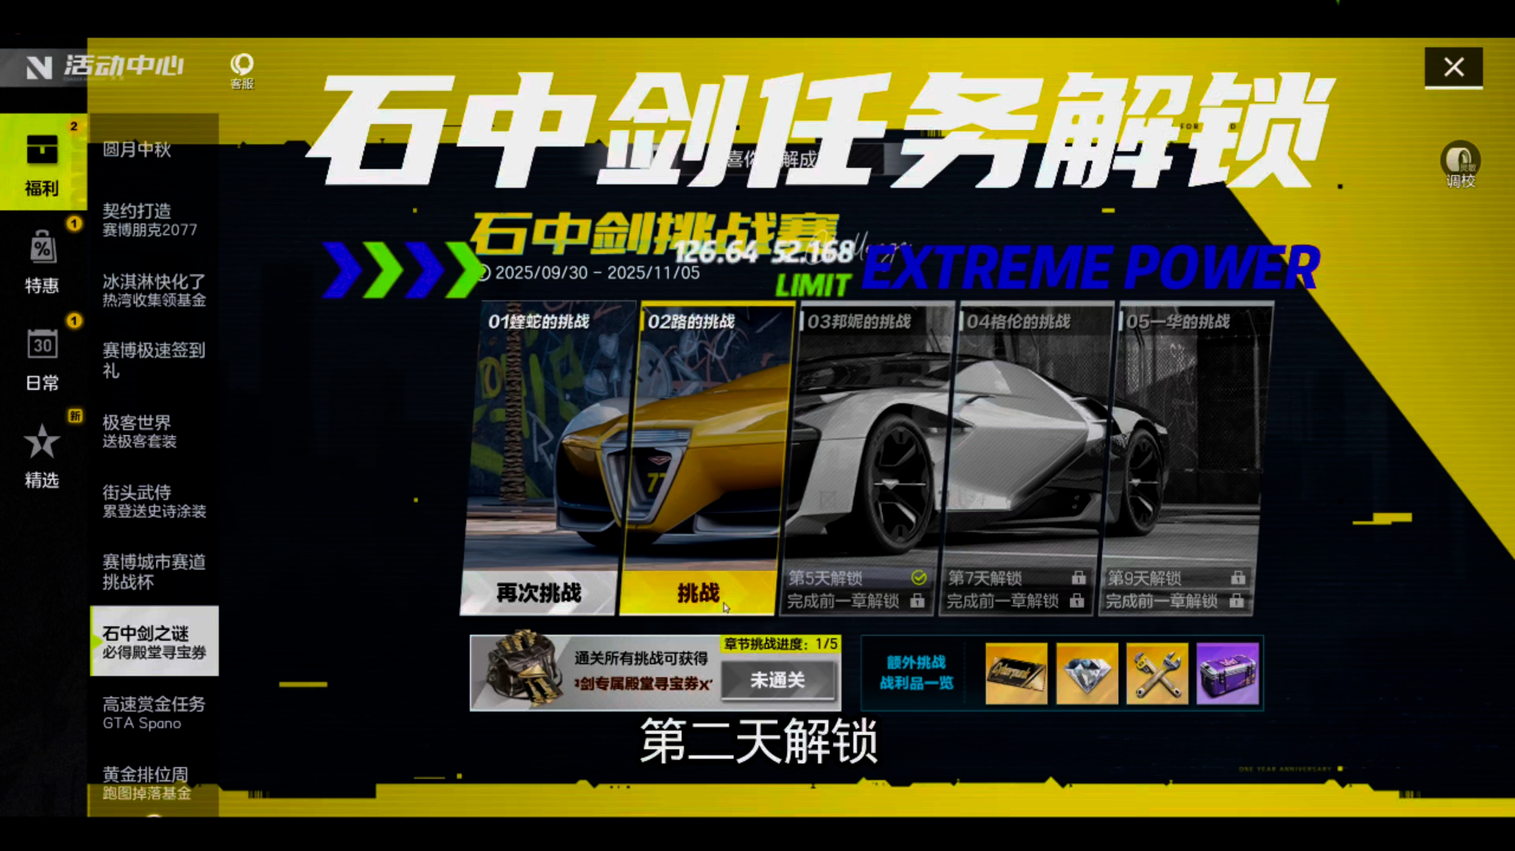Open the 特惠 shopping bag icon
The width and height of the screenshot is (1515, 851).
[42, 247]
